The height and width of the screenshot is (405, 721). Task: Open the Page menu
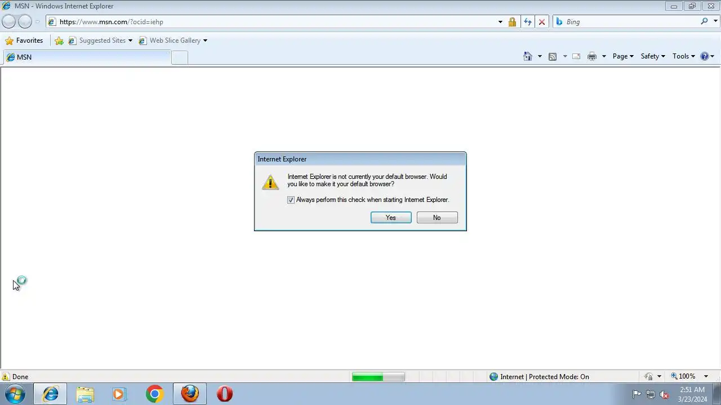[x=623, y=56]
